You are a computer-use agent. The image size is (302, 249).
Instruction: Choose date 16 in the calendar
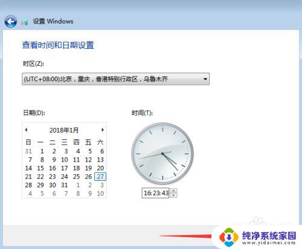click(53, 168)
